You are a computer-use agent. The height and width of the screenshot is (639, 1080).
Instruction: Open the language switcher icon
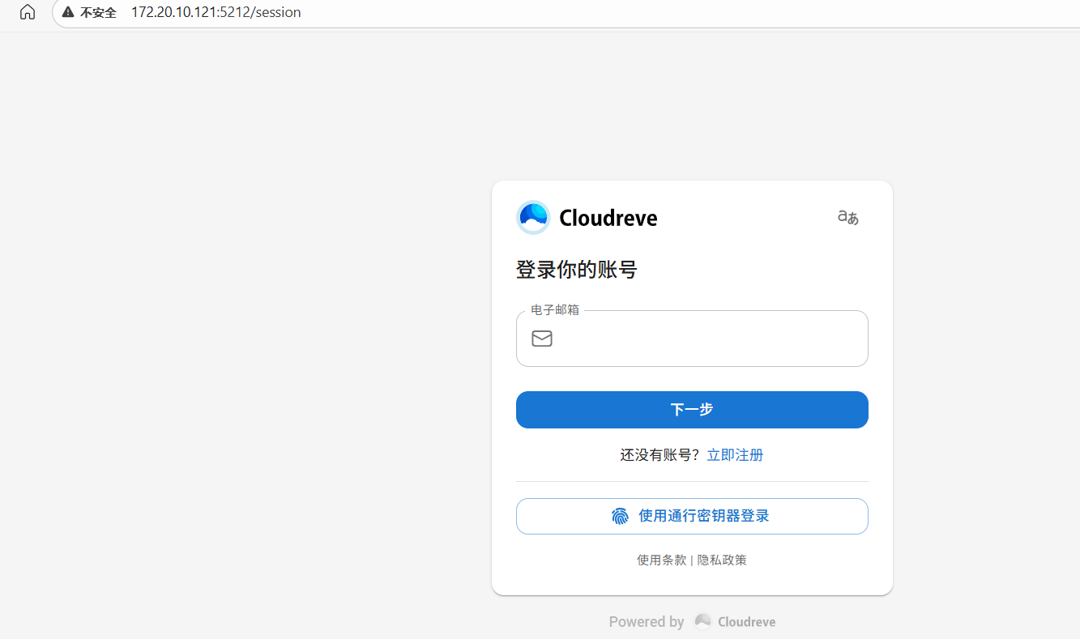[848, 217]
